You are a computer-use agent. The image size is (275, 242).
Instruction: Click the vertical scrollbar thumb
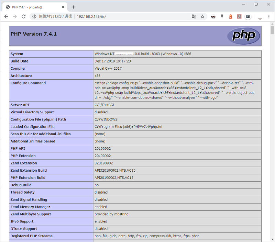click(272, 30)
